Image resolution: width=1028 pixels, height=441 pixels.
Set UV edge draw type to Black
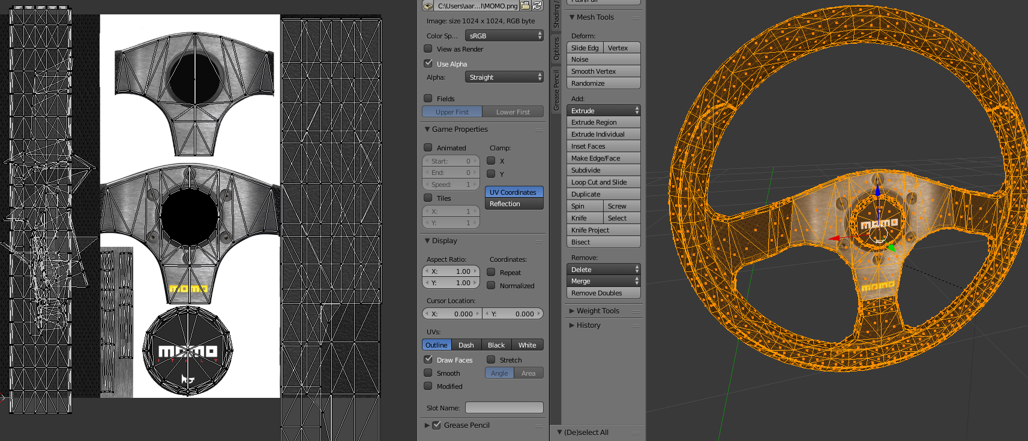(x=496, y=345)
